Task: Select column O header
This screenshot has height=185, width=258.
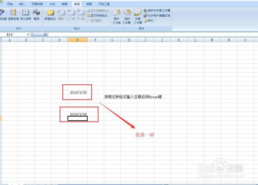Action: tap(245, 40)
